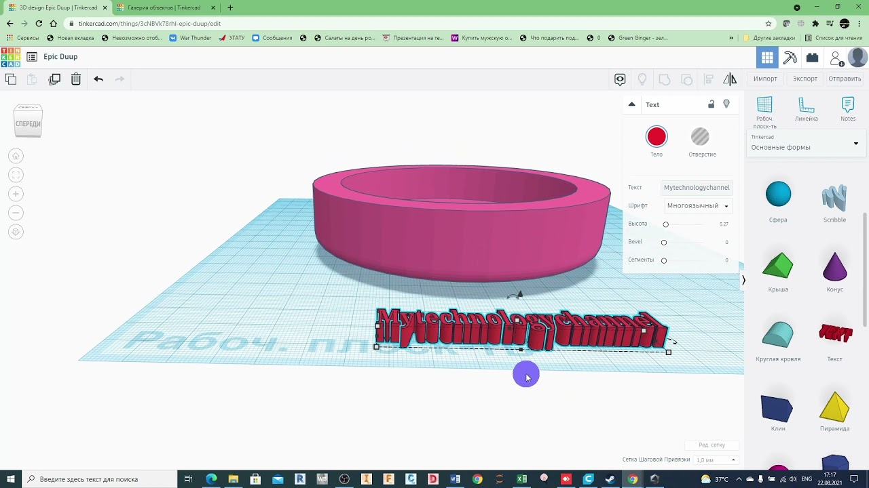Toggle lock on Text shape
Viewport: 869px width, 488px height.
pos(711,104)
